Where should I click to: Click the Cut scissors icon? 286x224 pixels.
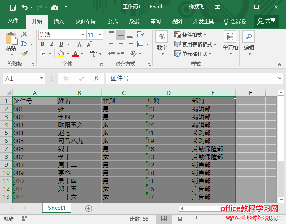point(24,34)
